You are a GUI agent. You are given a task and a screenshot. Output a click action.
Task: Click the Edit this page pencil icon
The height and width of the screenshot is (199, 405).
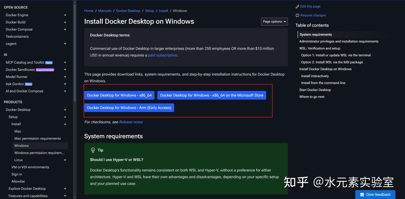tap(297, 6)
